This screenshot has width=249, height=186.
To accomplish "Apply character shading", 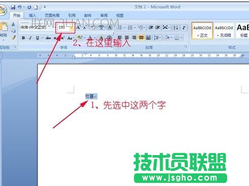I will click(x=101, y=38).
